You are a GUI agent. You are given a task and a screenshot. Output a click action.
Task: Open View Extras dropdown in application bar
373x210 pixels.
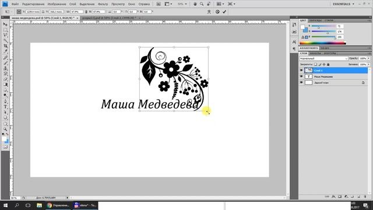(x=168, y=4)
